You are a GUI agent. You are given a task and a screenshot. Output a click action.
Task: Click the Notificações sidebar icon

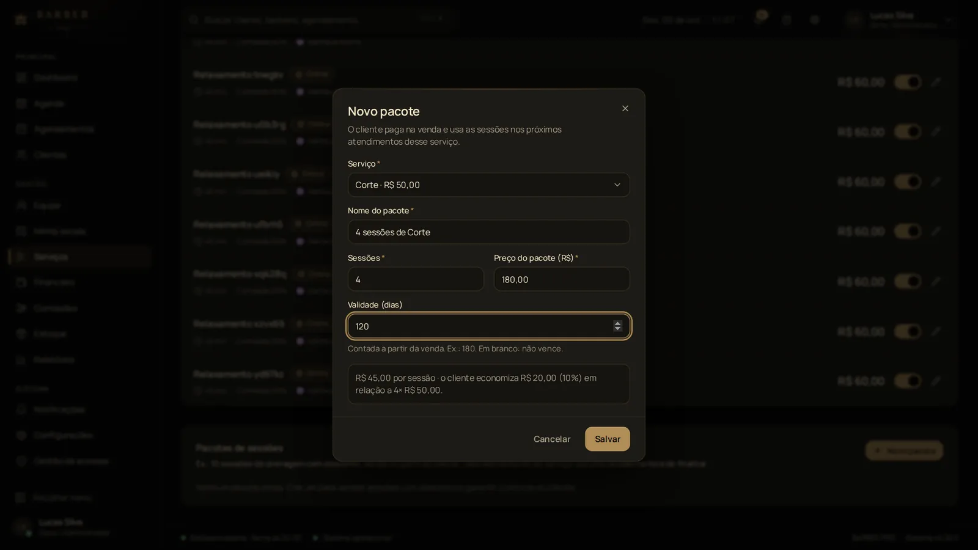click(x=21, y=409)
